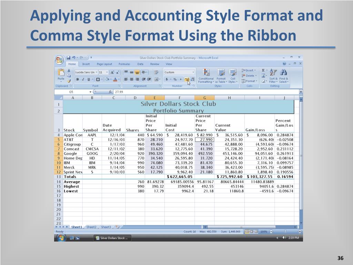Expand Format as Table gallery
Image resolution: width=353 pixels, height=265 pixels.
(221, 76)
